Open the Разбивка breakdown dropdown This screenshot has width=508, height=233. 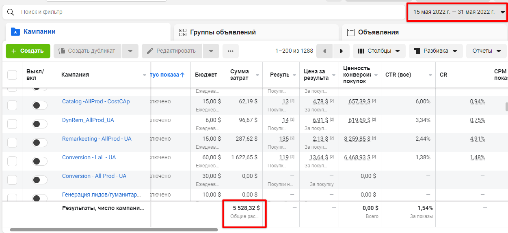(x=435, y=51)
